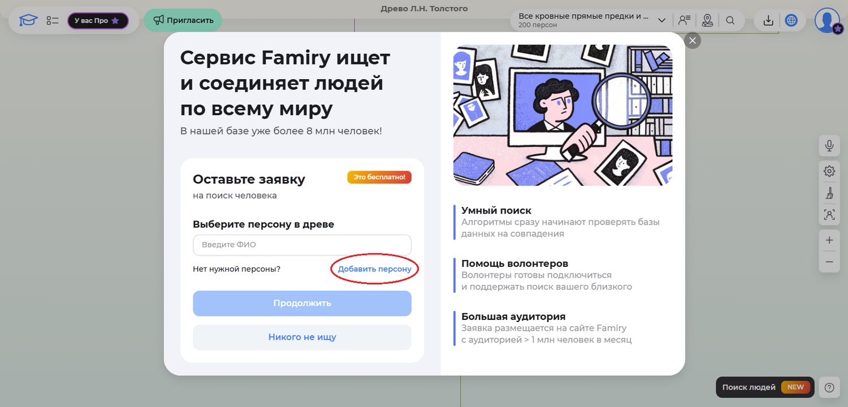Click the search magnifier icon
The image size is (848, 407).
tap(730, 20)
